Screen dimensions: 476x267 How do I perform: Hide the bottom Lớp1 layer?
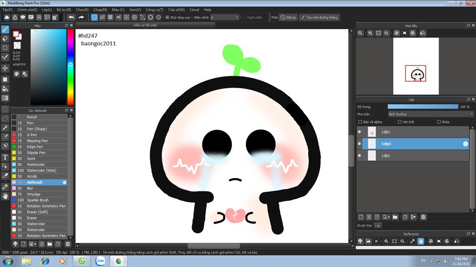pyautogui.click(x=360, y=156)
